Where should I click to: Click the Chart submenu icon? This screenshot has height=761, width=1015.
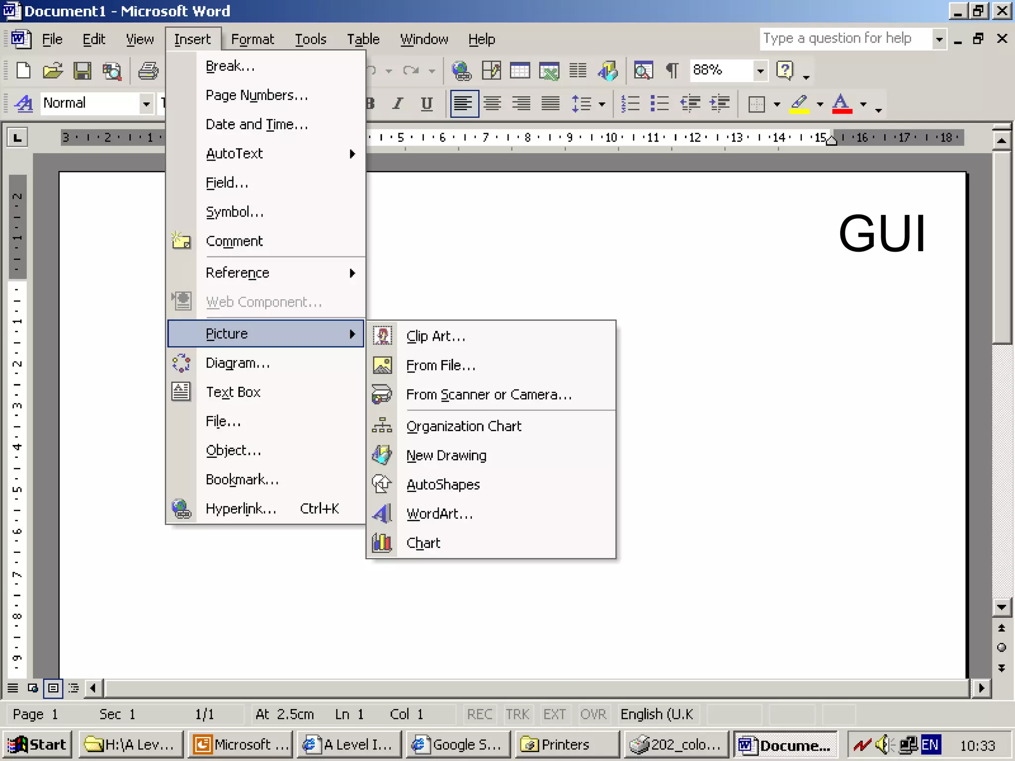pyautogui.click(x=382, y=543)
